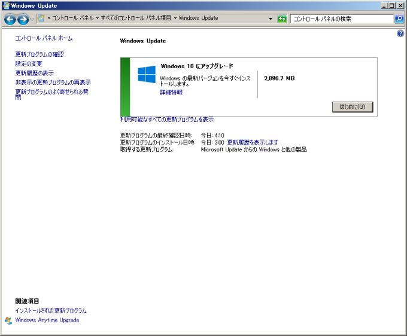This screenshot has width=407, height=336.
Task: Click the 2,896.7 MB size text
Action: [280, 78]
